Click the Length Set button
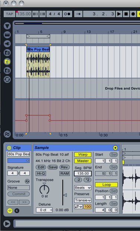140x231 pixels. tap(114, 204)
